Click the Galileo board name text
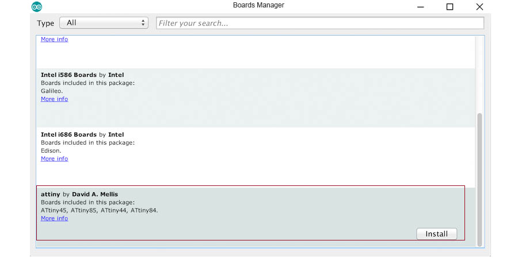 52,91
